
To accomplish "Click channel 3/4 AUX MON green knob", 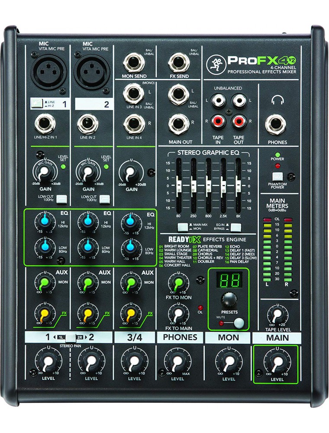I will (131, 282).
